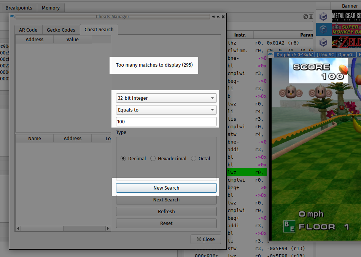
Task: Close the docked code panel behind the dialog
Action: 311,17
